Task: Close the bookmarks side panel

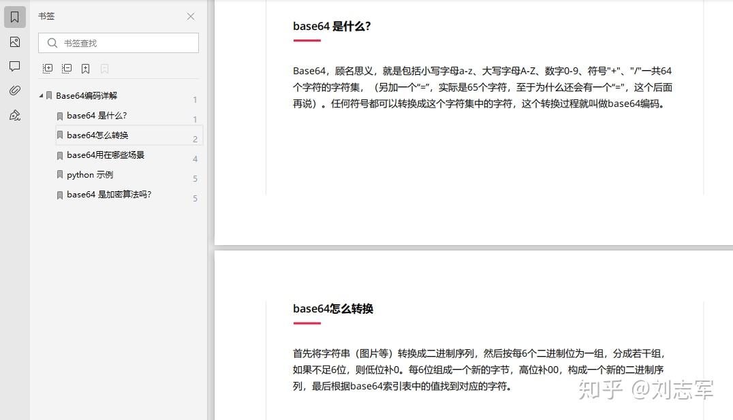Action: 190,16
